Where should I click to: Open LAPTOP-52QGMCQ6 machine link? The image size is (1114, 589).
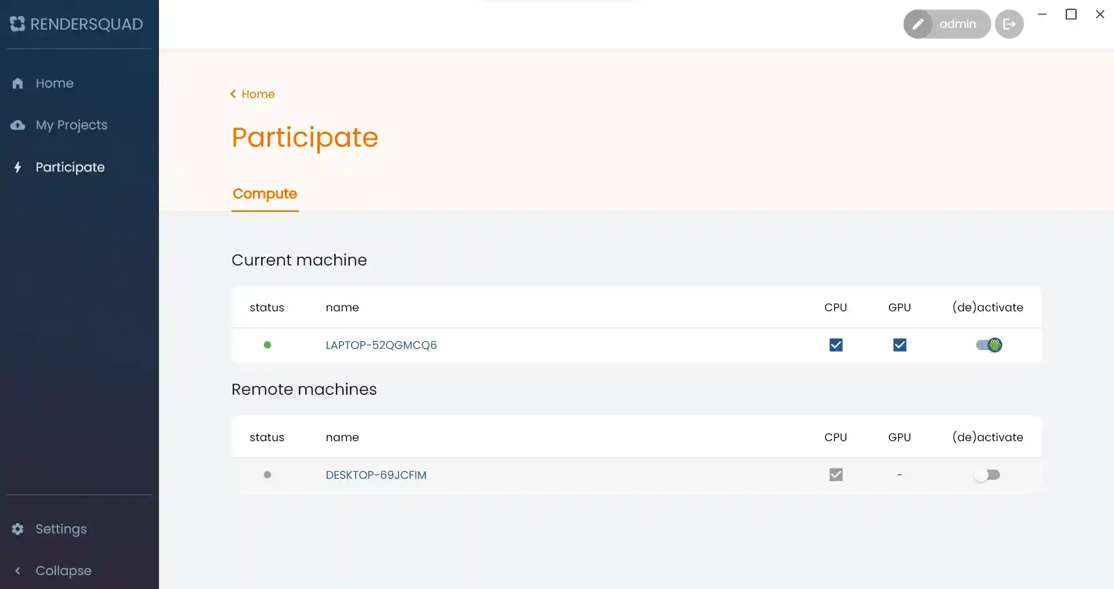pos(381,345)
